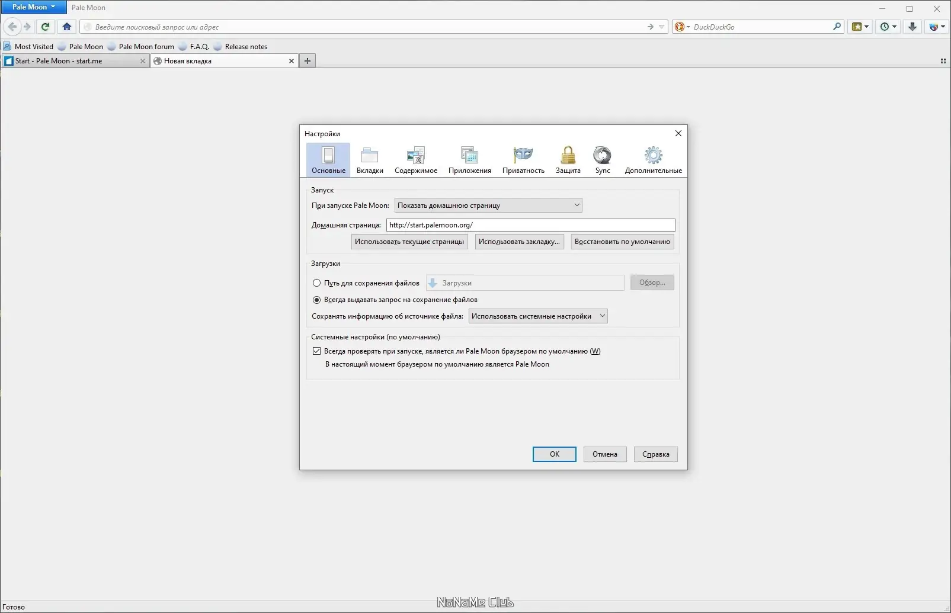951x613 pixels.
Task: Click Использовать закладку button
Action: 519,242
